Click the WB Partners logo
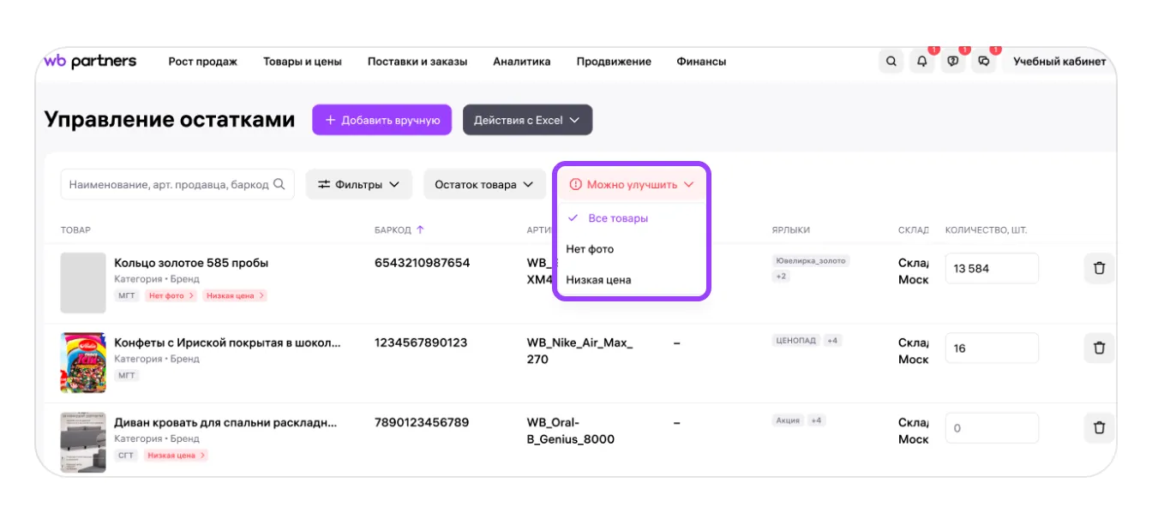1152x524 pixels. pyautogui.click(x=90, y=61)
